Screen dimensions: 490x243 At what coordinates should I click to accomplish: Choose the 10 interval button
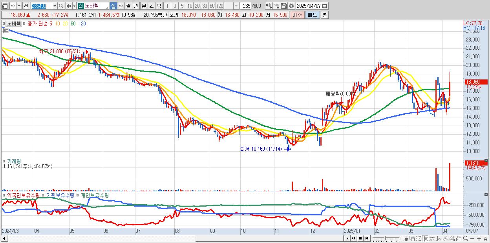pyautogui.click(x=190, y=6)
